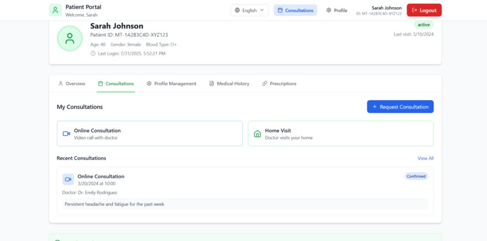Click 'Doctor: Dr. Emily Rodriguez' text
This screenshot has width=487, height=241.
(90, 192)
